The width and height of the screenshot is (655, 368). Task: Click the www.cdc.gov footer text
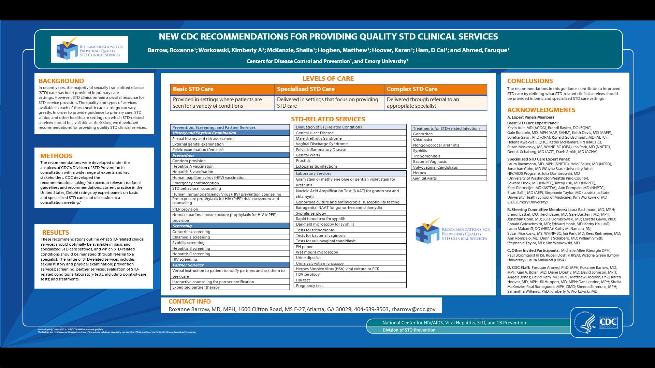[44, 329]
